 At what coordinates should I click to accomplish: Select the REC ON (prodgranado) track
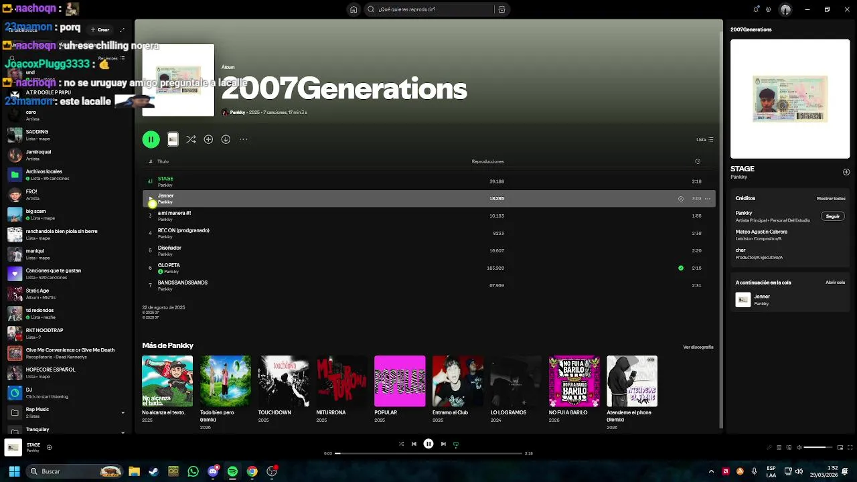pos(428,233)
